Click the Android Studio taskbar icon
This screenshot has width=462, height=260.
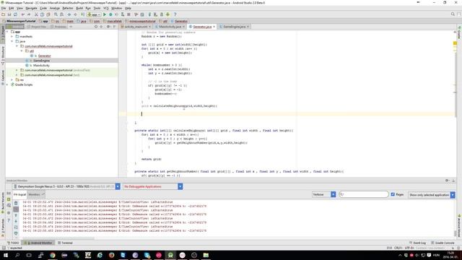(170, 255)
